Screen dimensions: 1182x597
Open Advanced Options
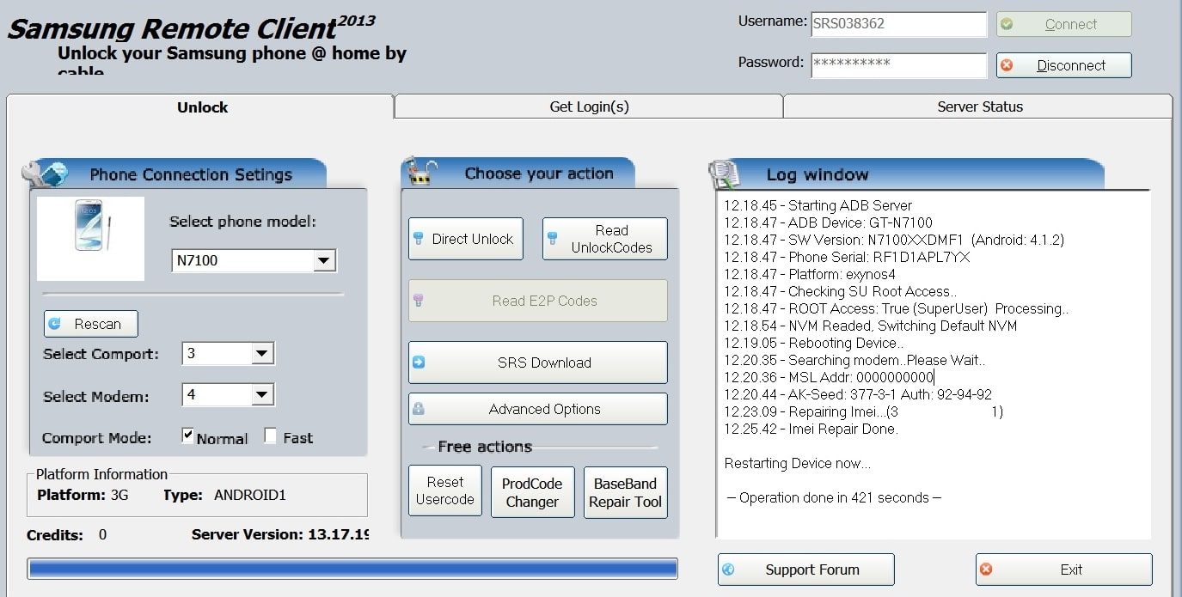click(537, 409)
